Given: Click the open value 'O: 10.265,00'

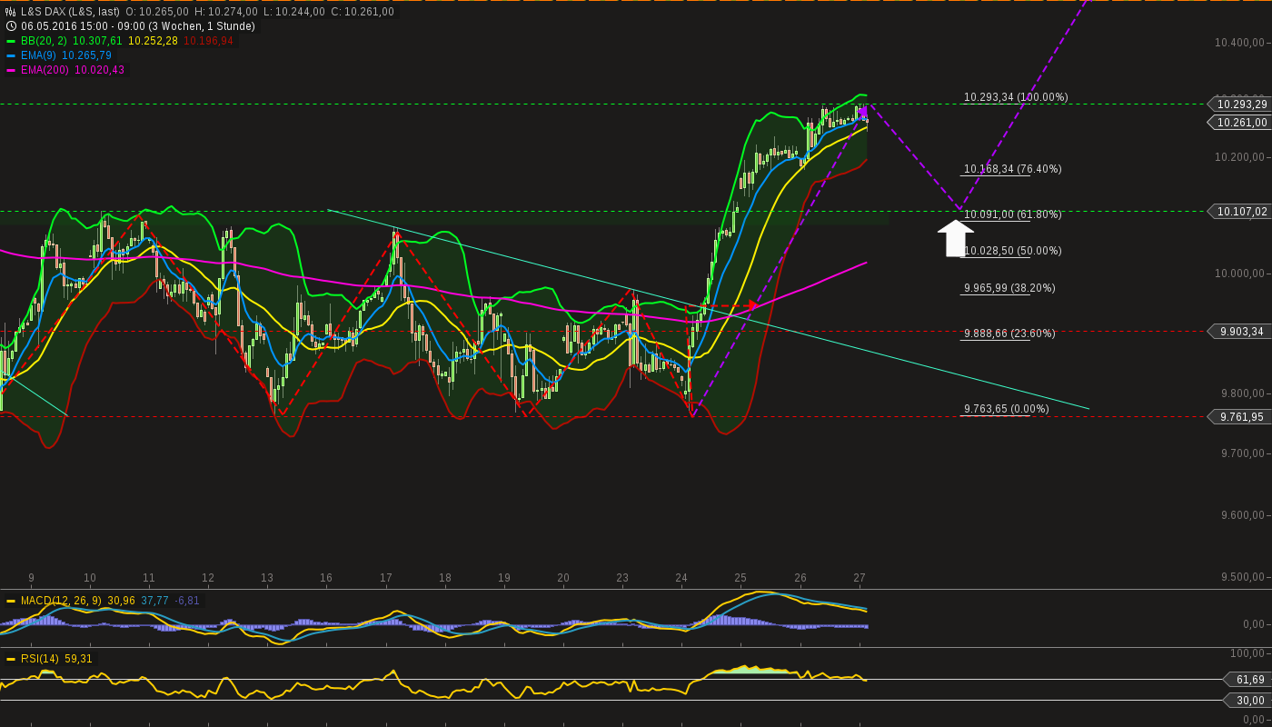Looking at the screenshot, I should point(157,12).
